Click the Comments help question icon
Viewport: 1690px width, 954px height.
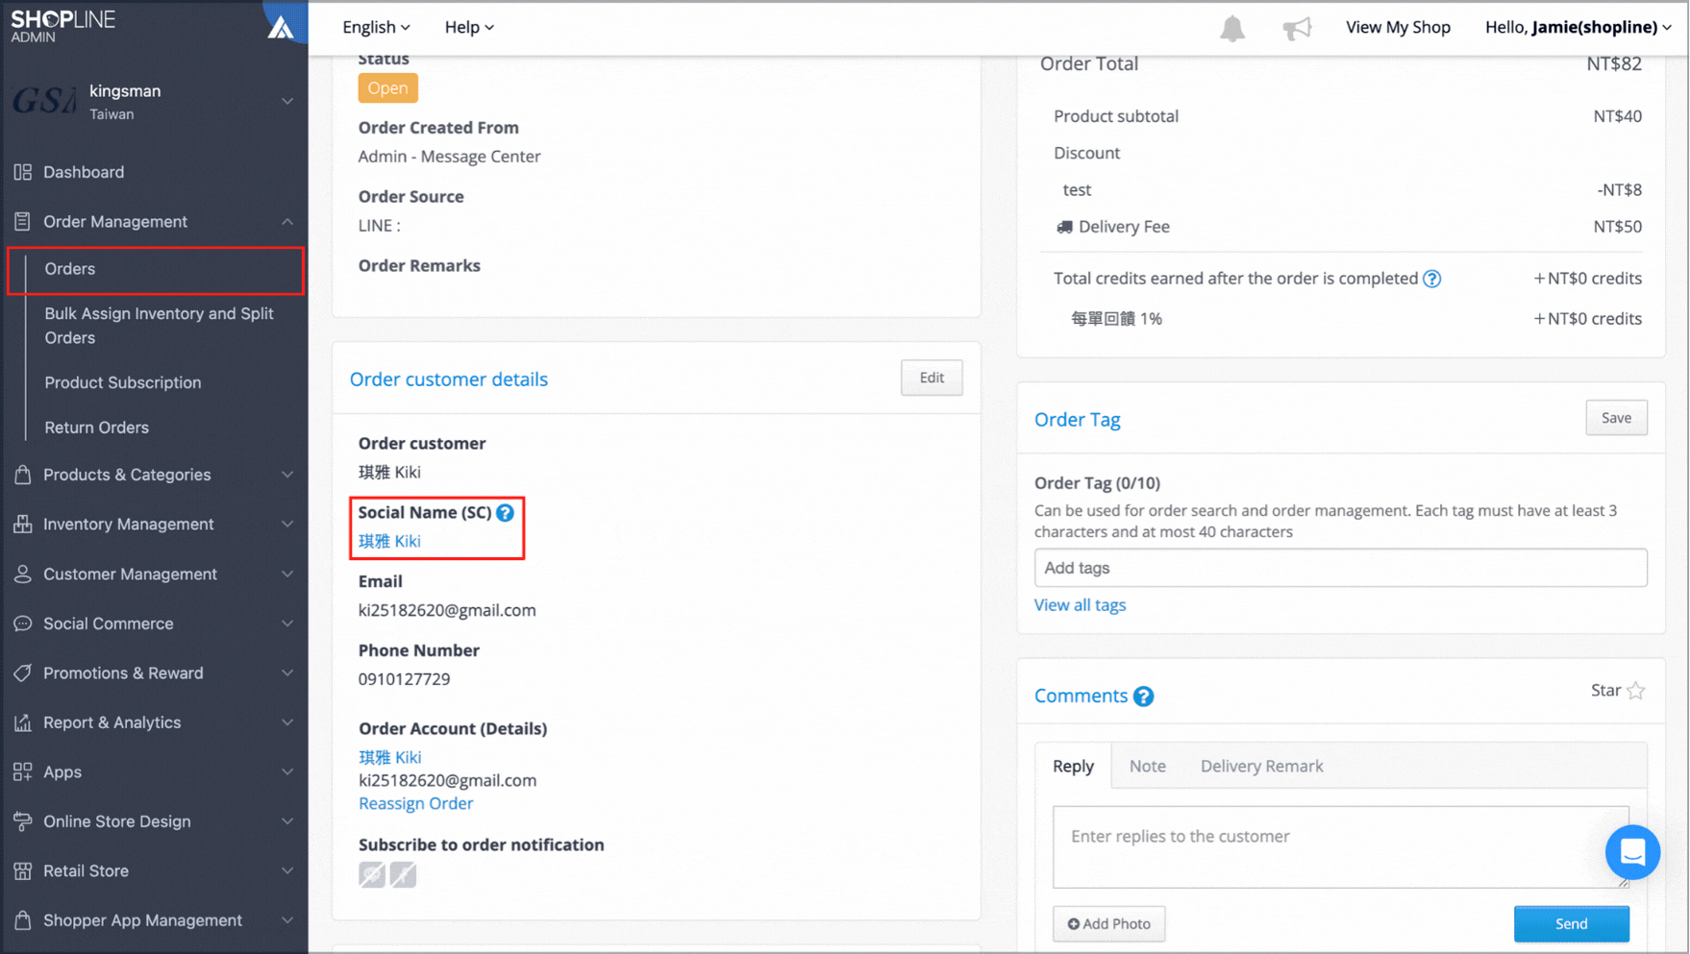(x=1143, y=697)
